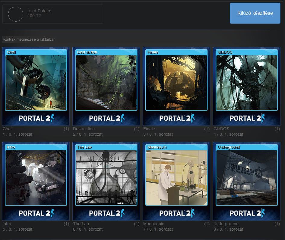
Task: Click the (1) count beside GlaDOS
Action: pyautogui.click(x=277, y=129)
